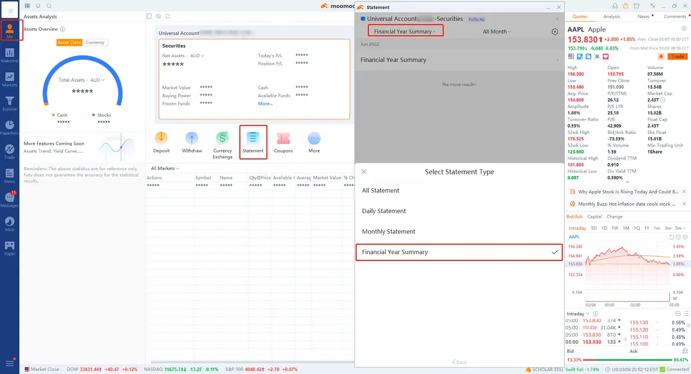This screenshot has width=691, height=374.
Task: Open the All Month dropdown
Action: coord(497,31)
